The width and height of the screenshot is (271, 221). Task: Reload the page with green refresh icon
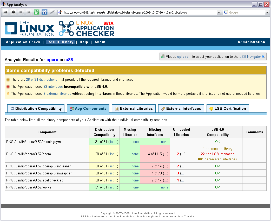point(36,12)
